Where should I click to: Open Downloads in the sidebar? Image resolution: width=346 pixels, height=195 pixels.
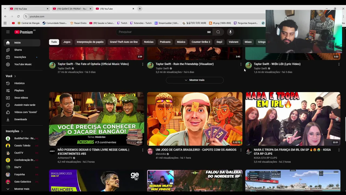22,119
